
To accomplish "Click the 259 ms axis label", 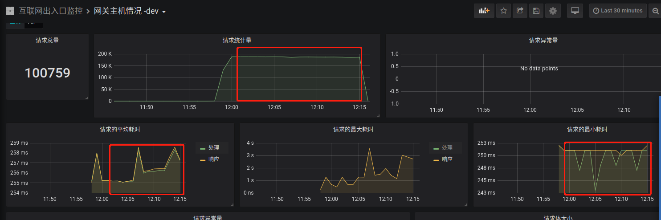I will (19, 143).
